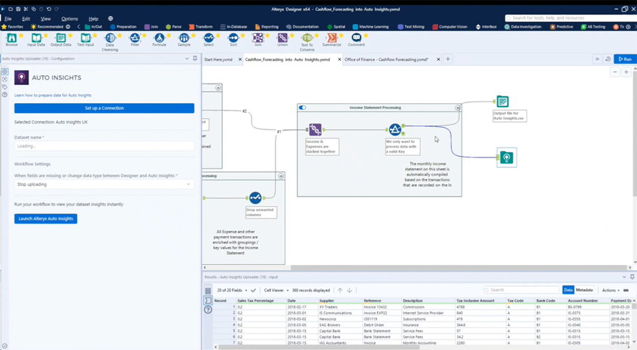
Task: Open the Reporting tool category
Action: 267,27
